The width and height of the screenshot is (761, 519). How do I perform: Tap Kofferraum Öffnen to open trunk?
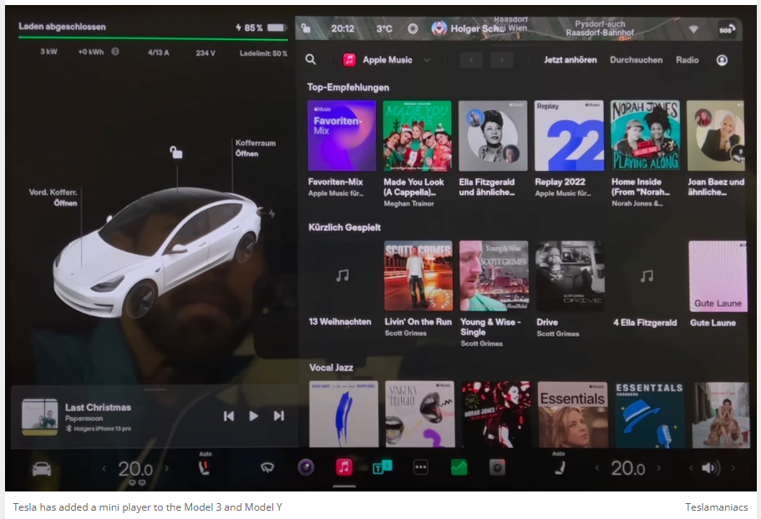(256, 149)
